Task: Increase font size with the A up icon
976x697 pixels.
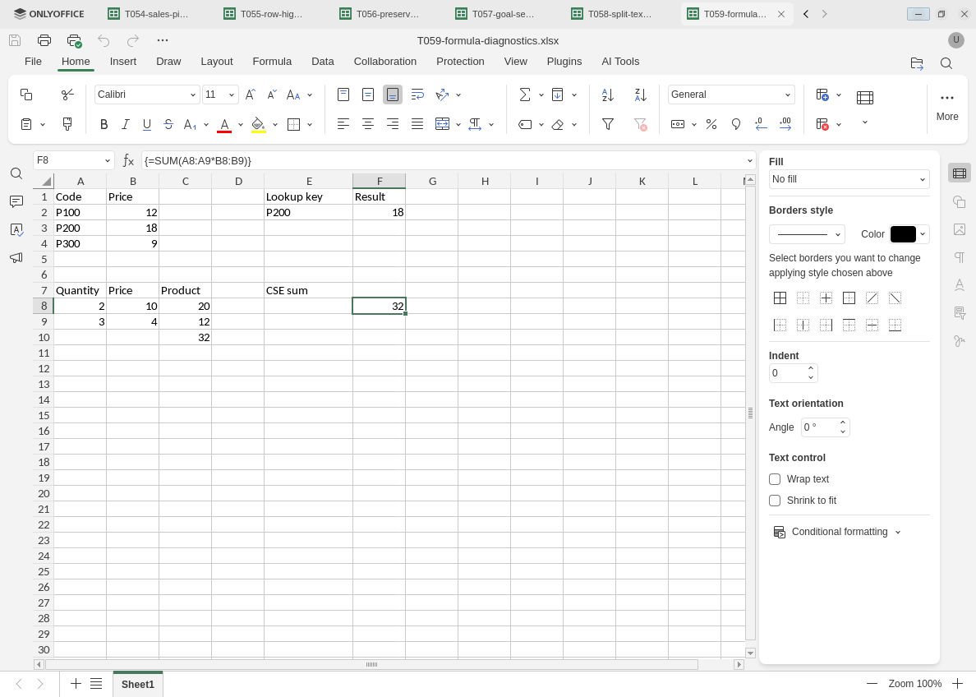Action: tap(251, 95)
